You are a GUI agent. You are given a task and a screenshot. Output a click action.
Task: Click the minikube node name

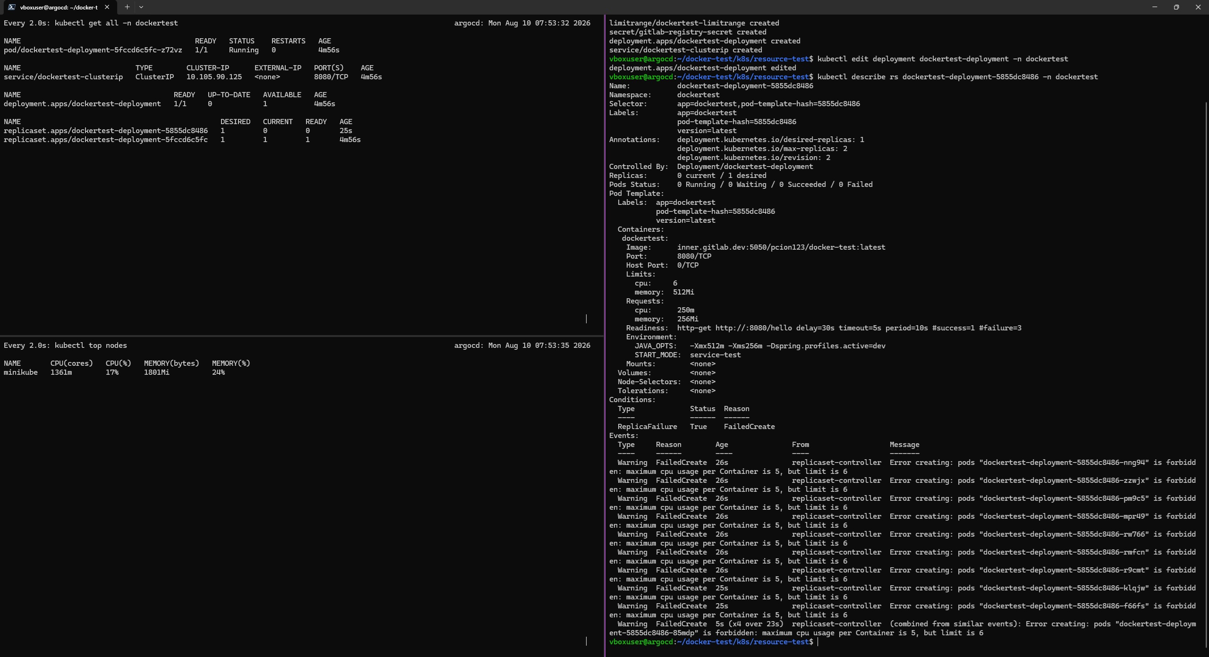21,372
